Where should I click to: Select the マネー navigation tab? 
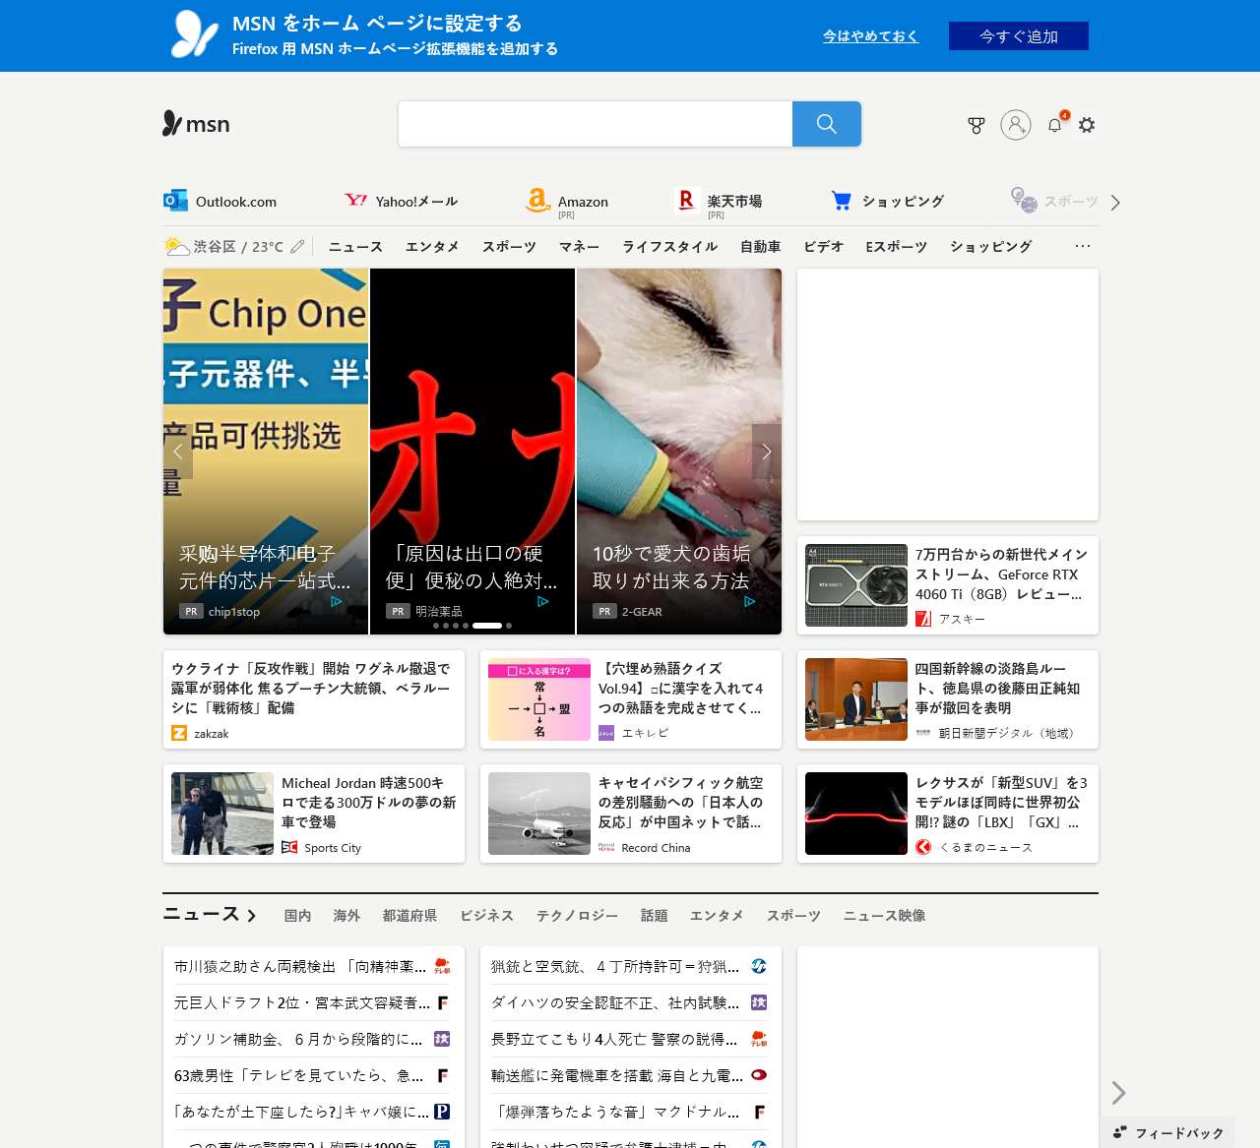[x=579, y=246]
